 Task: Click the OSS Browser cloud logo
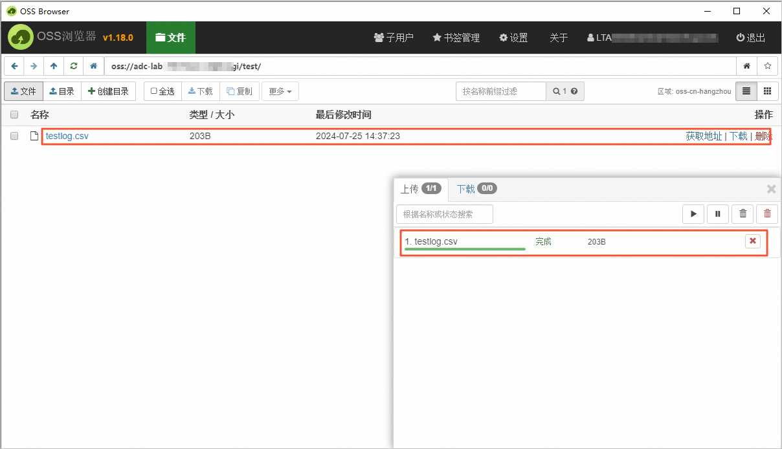21,38
